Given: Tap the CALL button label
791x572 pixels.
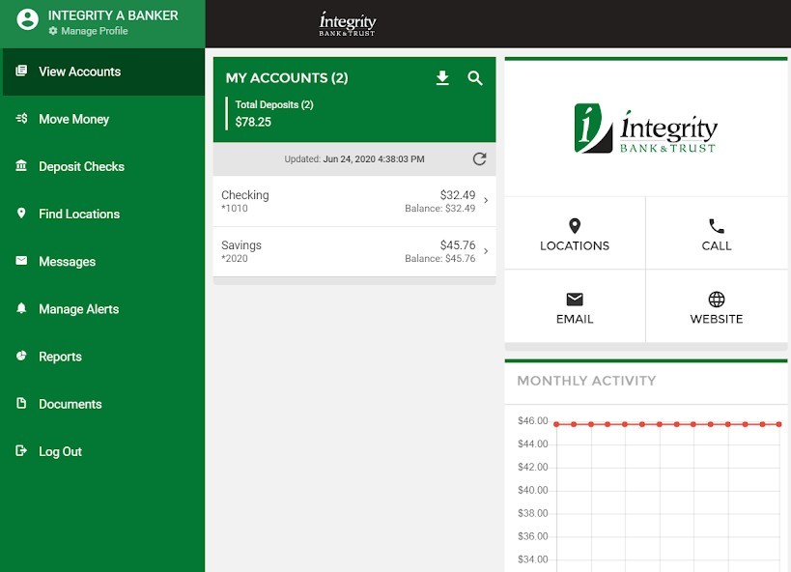Looking at the screenshot, I should [x=717, y=245].
